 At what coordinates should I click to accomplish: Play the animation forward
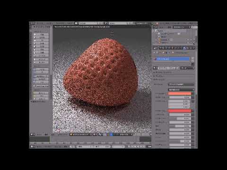coord(138,146)
